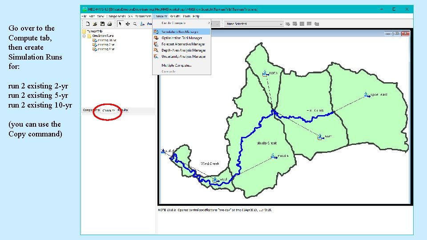
Task: Click the upper east subbasin icon
Action: tap(367, 95)
